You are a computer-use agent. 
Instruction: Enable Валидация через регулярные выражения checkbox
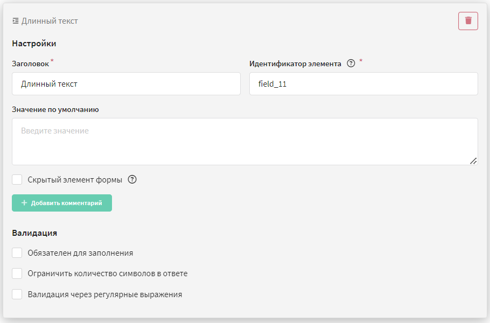17,294
